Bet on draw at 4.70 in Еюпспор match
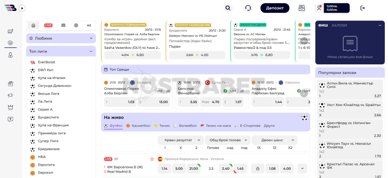 tap(210, 102)
